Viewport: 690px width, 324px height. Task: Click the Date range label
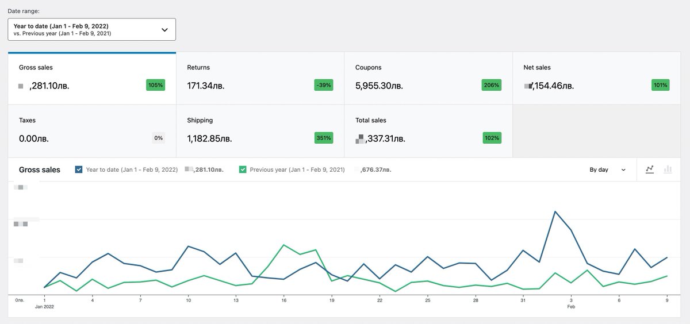click(x=24, y=11)
